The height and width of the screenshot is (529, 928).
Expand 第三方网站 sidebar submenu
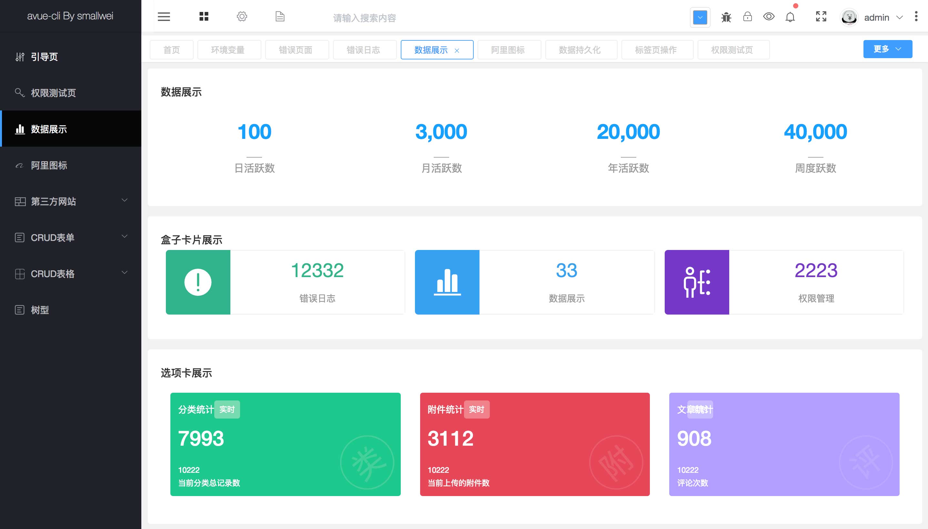click(x=71, y=201)
